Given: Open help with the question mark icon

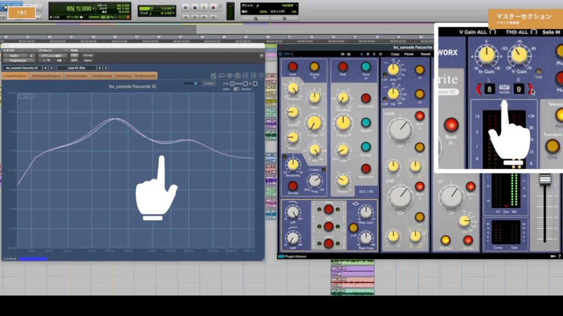Looking at the screenshot, I should pyautogui.click(x=560, y=256).
